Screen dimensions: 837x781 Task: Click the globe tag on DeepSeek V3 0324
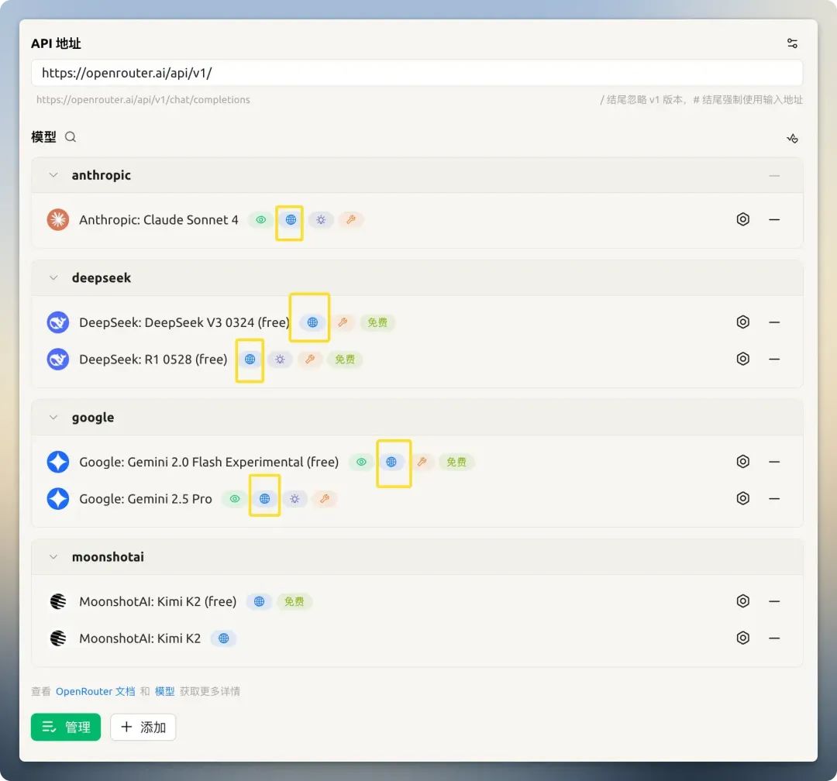313,322
